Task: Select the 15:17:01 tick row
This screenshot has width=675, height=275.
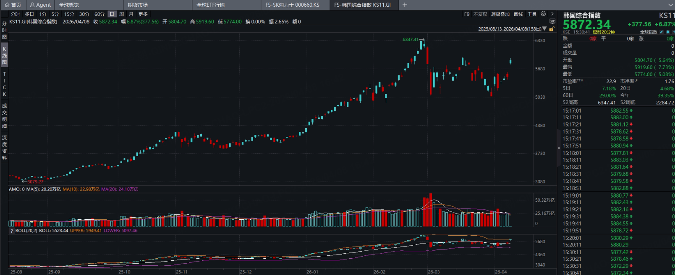Action: (x=618, y=111)
